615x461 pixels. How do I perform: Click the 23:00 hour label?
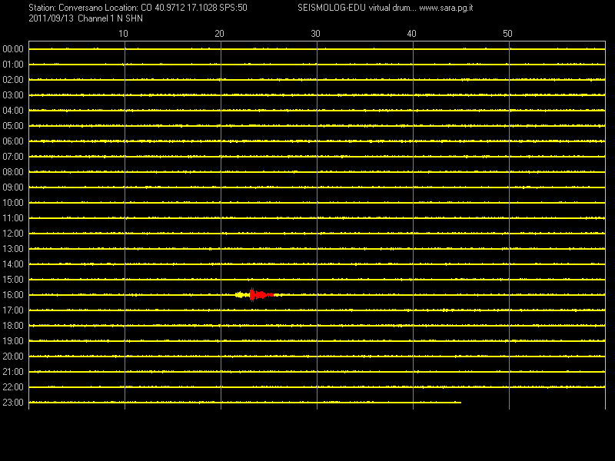point(13,403)
